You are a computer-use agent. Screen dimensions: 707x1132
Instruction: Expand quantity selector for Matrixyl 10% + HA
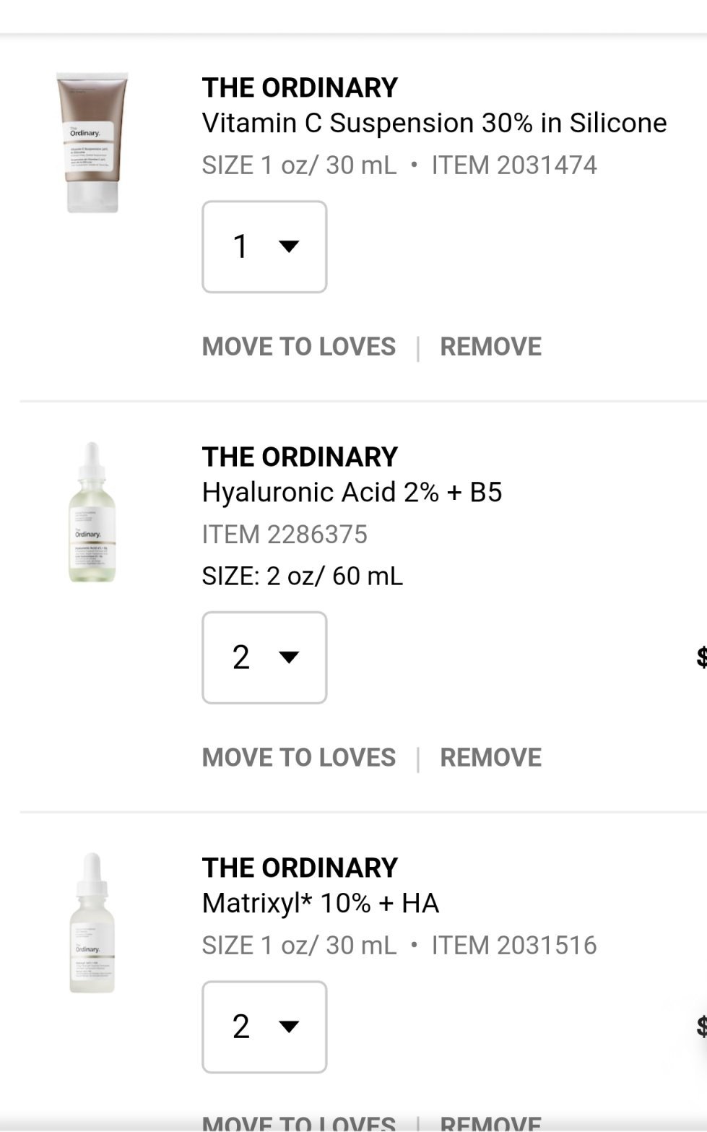(264, 1027)
